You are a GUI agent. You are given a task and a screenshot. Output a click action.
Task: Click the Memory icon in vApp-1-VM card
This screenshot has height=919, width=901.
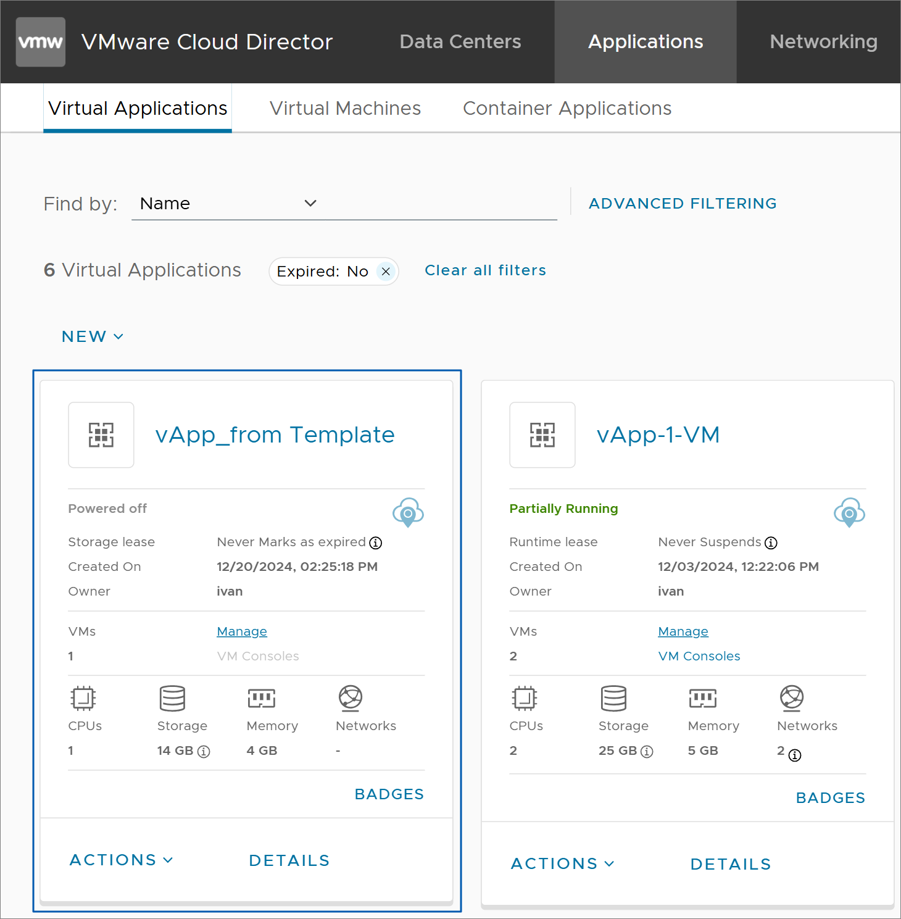coord(703,699)
